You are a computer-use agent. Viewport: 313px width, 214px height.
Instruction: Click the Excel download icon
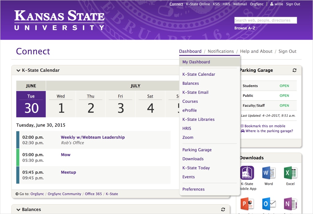290,173
